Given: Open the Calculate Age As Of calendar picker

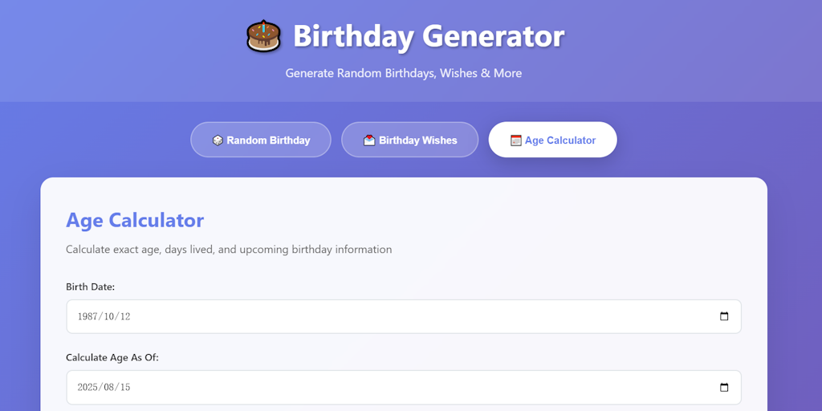Looking at the screenshot, I should click(x=724, y=387).
